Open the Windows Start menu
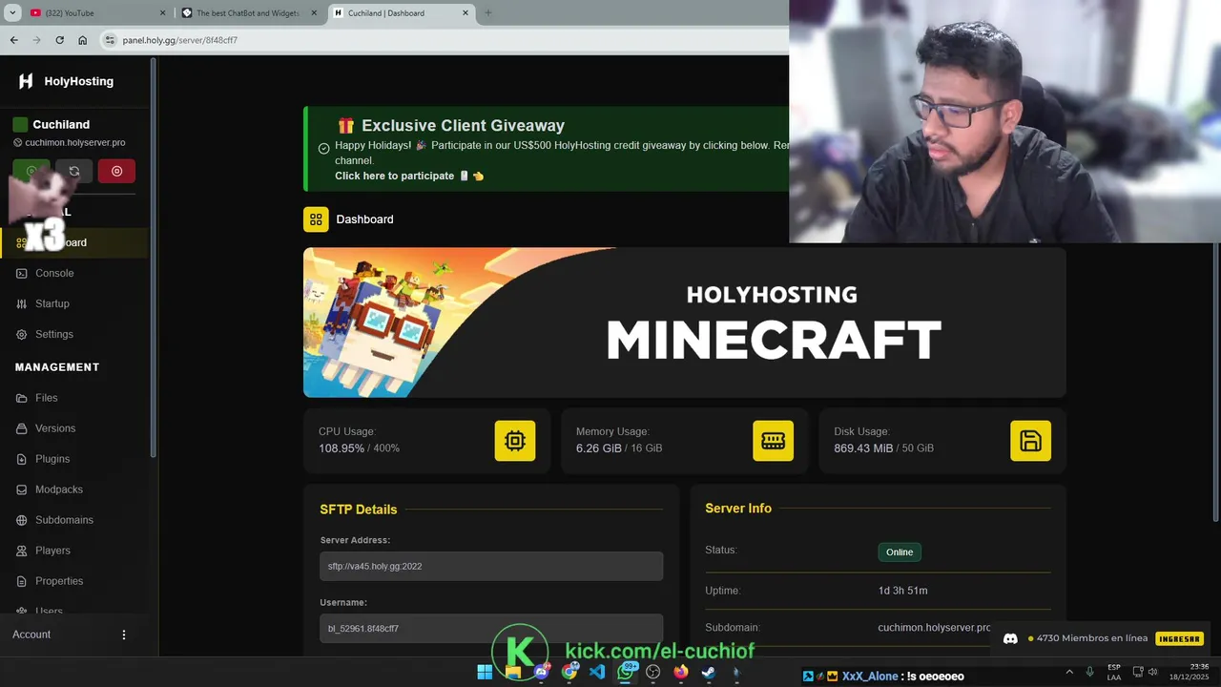This screenshot has height=687, width=1221. pos(485,673)
